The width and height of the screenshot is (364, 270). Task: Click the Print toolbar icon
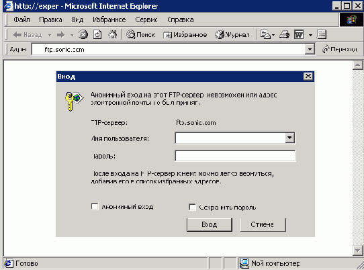click(x=284, y=35)
